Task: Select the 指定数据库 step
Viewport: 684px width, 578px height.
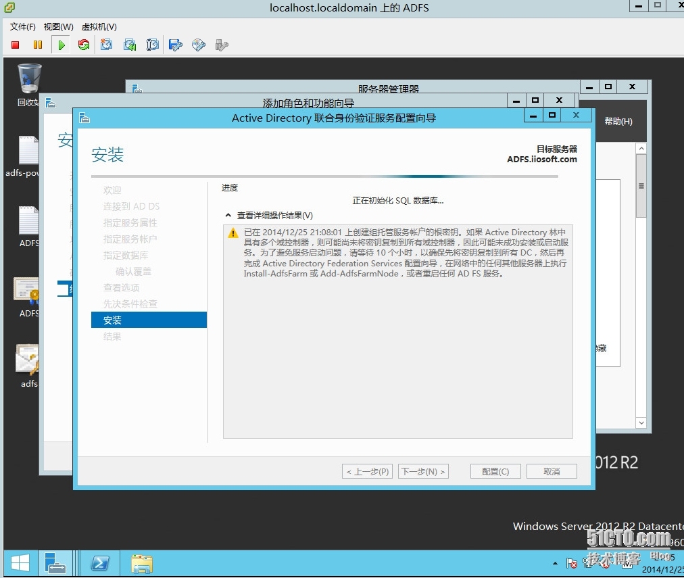Action: (126, 255)
